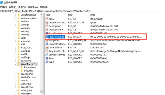Open the 收藏夹(A) menu

(x=33, y=7)
